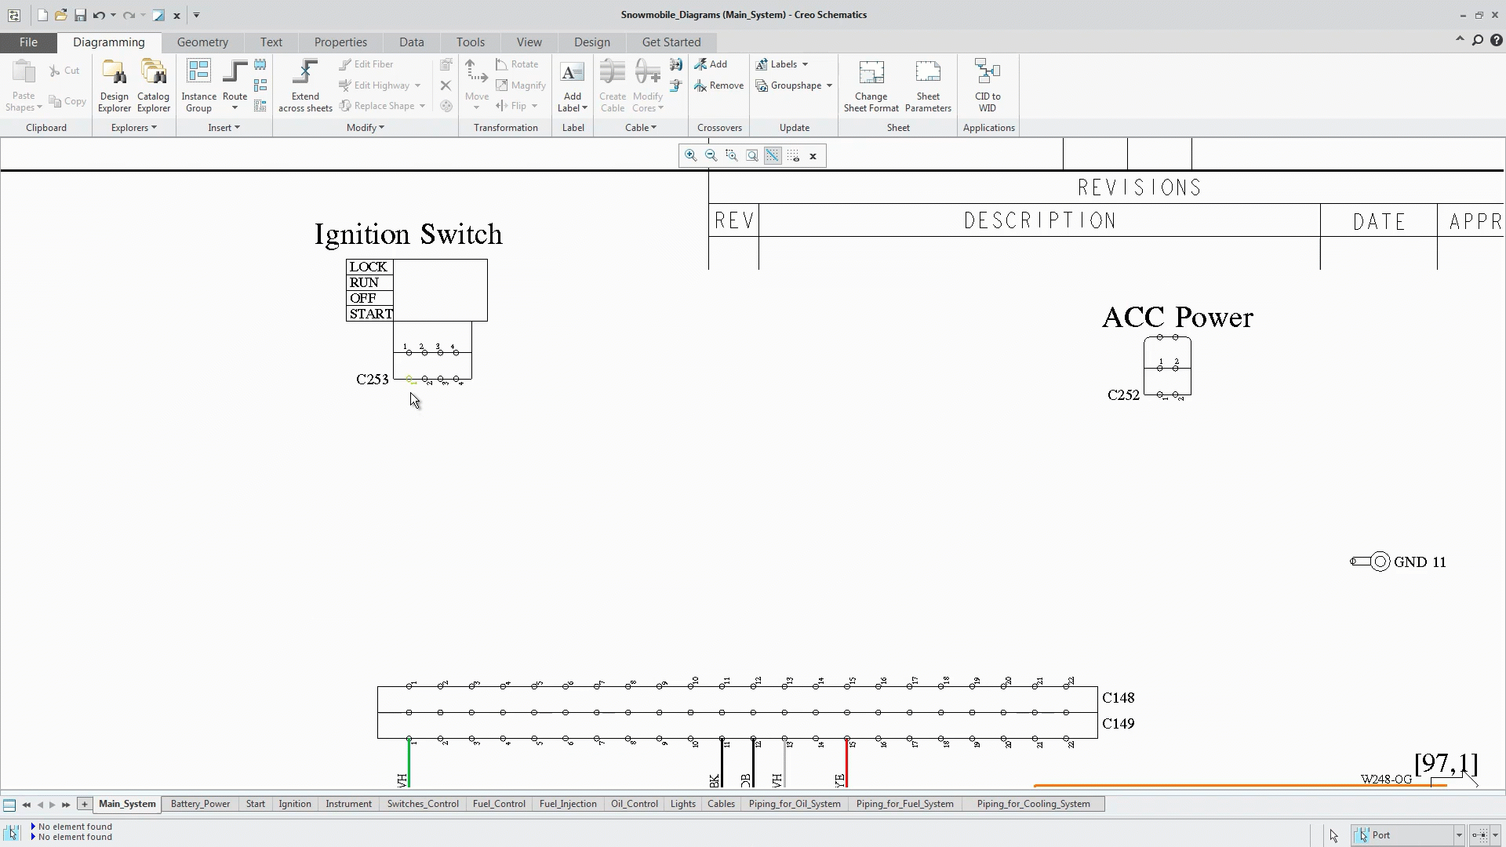Click the Remove crossover button
Image resolution: width=1506 pixels, height=847 pixels.
718,85
